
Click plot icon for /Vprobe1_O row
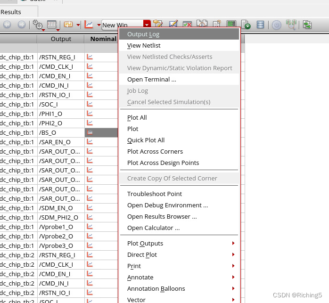[x=90, y=226]
